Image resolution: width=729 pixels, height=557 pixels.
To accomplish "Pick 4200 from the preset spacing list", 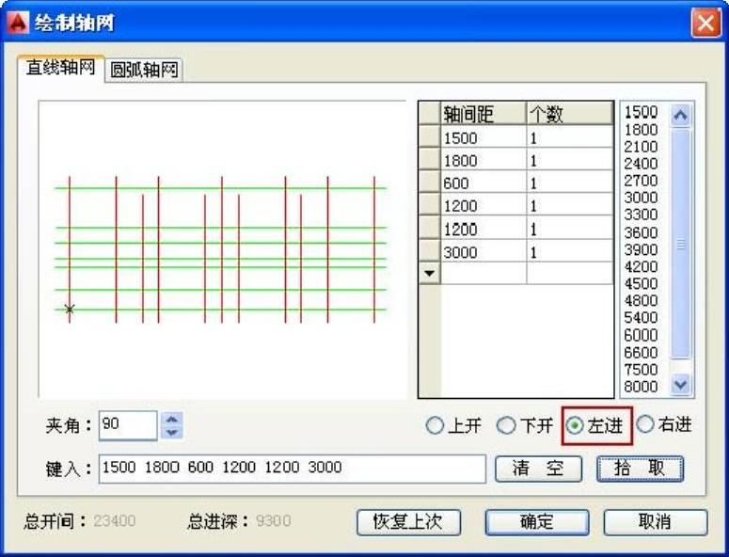I will (x=641, y=266).
